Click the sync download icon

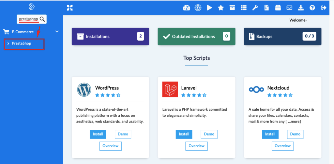pos(301,8)
